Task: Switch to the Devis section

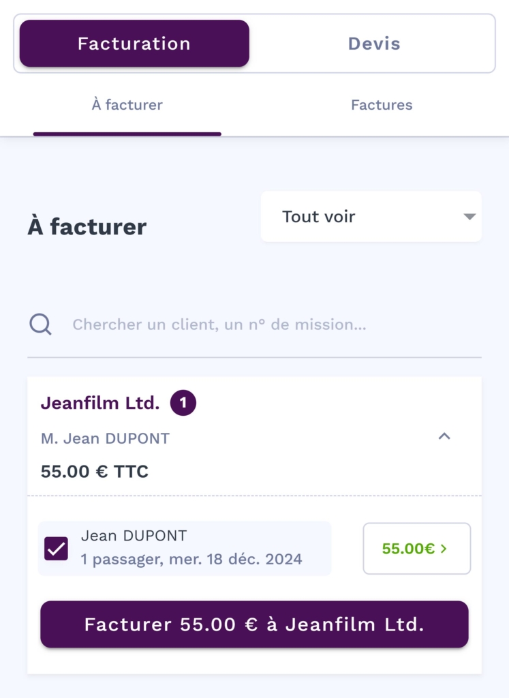Action: (x=373, y=44)
